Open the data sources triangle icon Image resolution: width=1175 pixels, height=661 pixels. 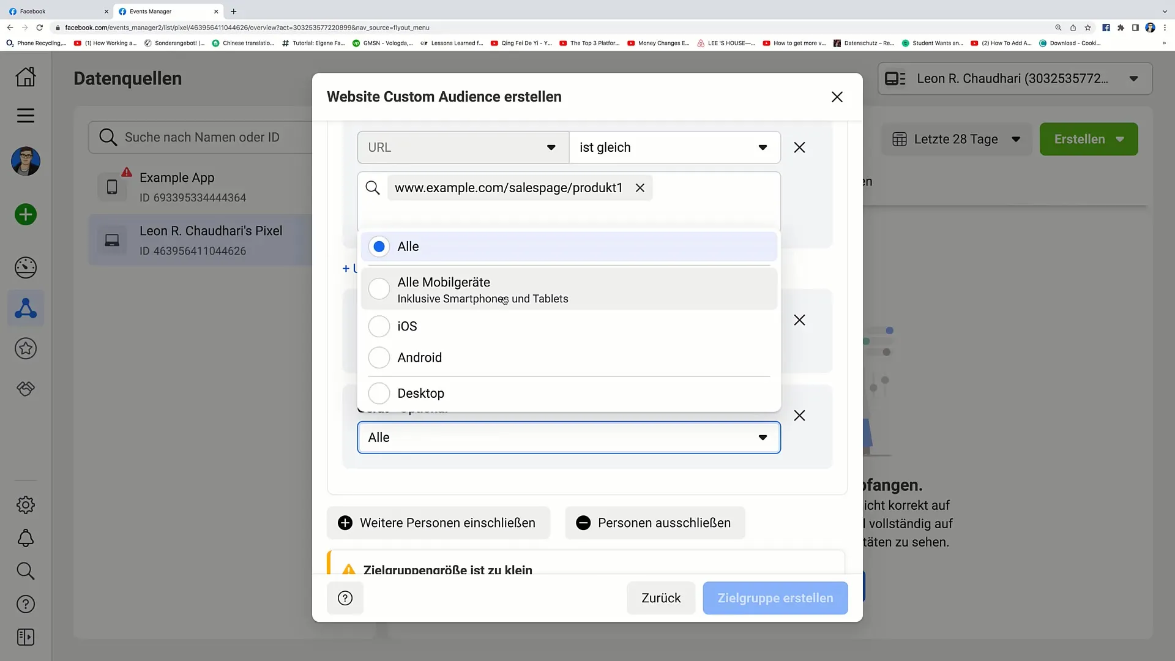tap(26, 308)
